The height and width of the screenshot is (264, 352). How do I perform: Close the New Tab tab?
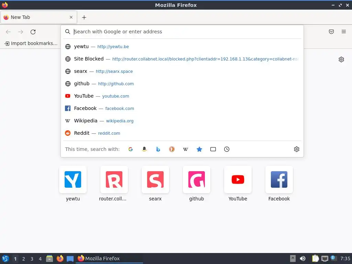[x=71, y=17]
